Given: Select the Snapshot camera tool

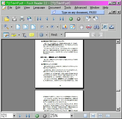Looking at the screenshot, I should coord(111,27).
